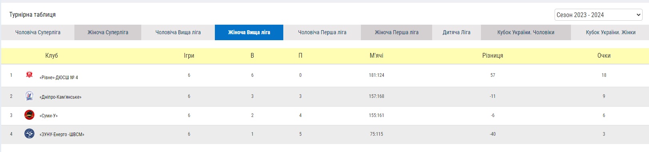The height and width of the screenshot is (152, 649).
Task: Click the «ЗУНУ-Енерго-ШВСМ» club logo
Action: [x=29, y=134]
